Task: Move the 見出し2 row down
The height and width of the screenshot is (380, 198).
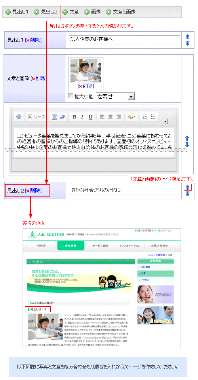Action: (188, 194)
